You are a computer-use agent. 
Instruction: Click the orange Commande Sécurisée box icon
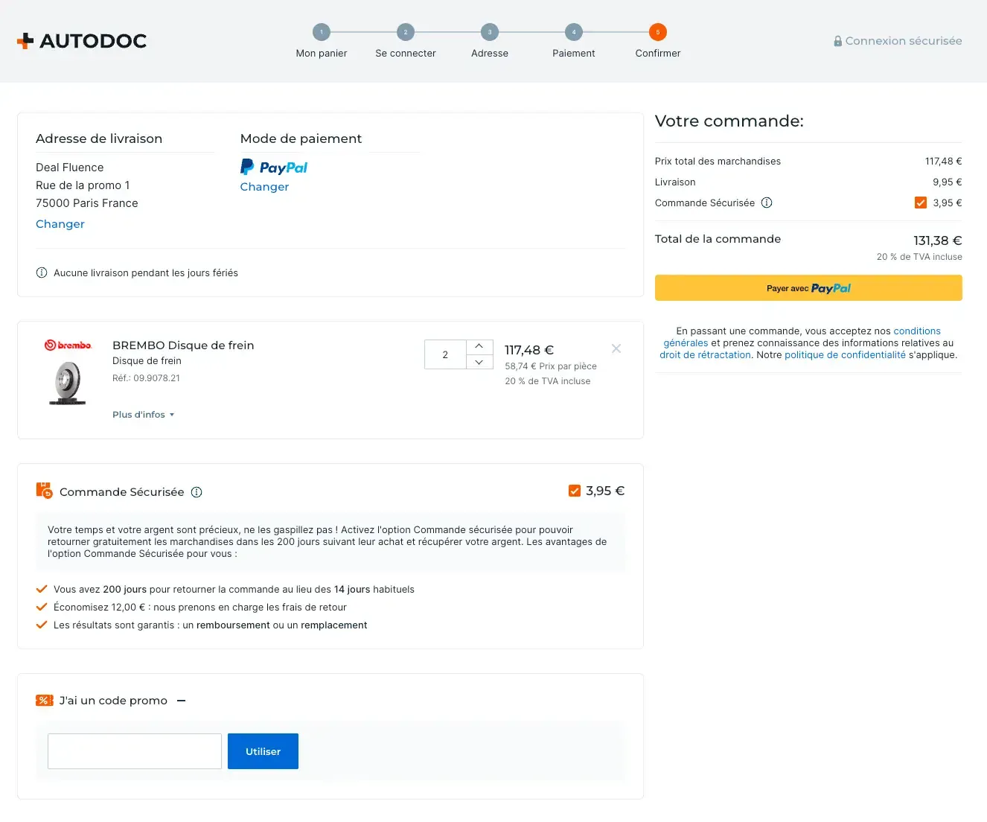[x=44, y=491]
